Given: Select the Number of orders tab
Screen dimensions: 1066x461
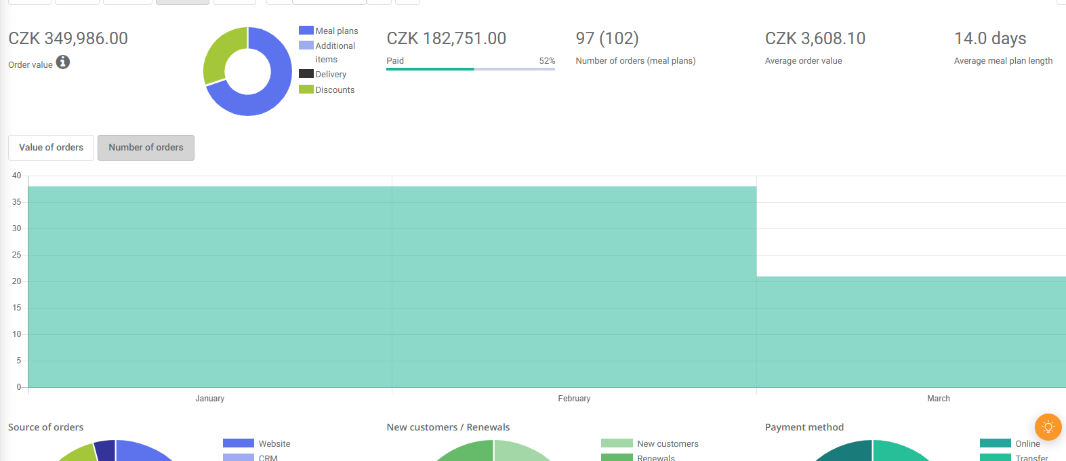Looking at the screenshot, I should (146, 148).
